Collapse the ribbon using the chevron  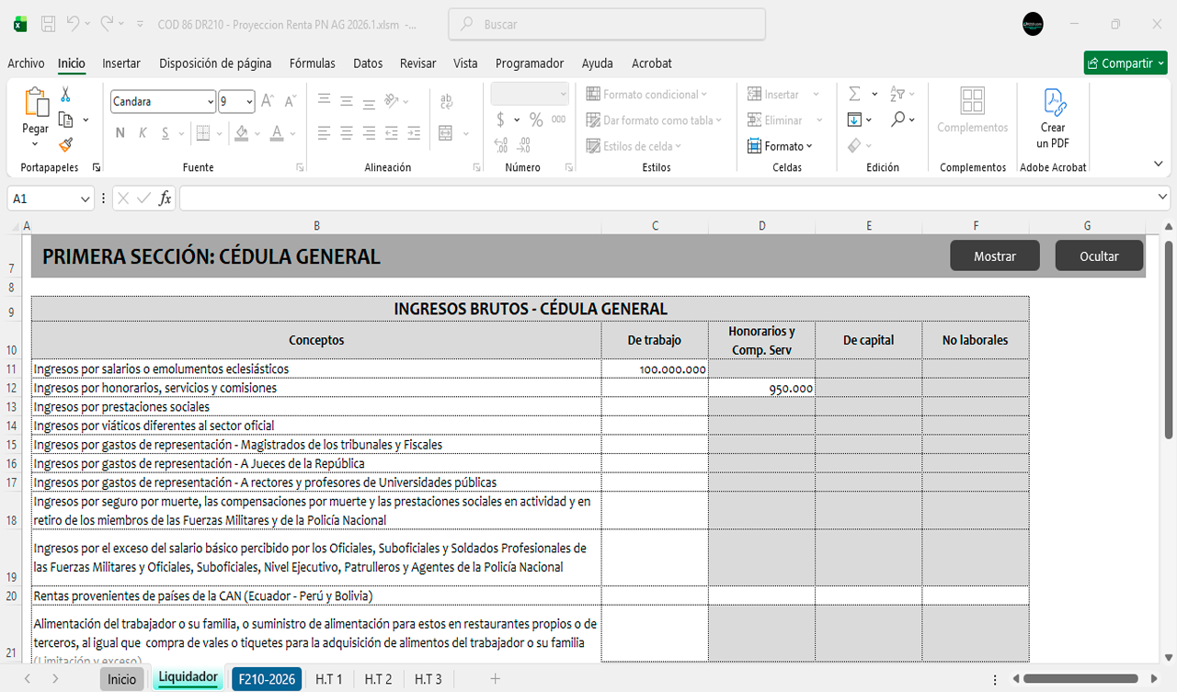1158,164
